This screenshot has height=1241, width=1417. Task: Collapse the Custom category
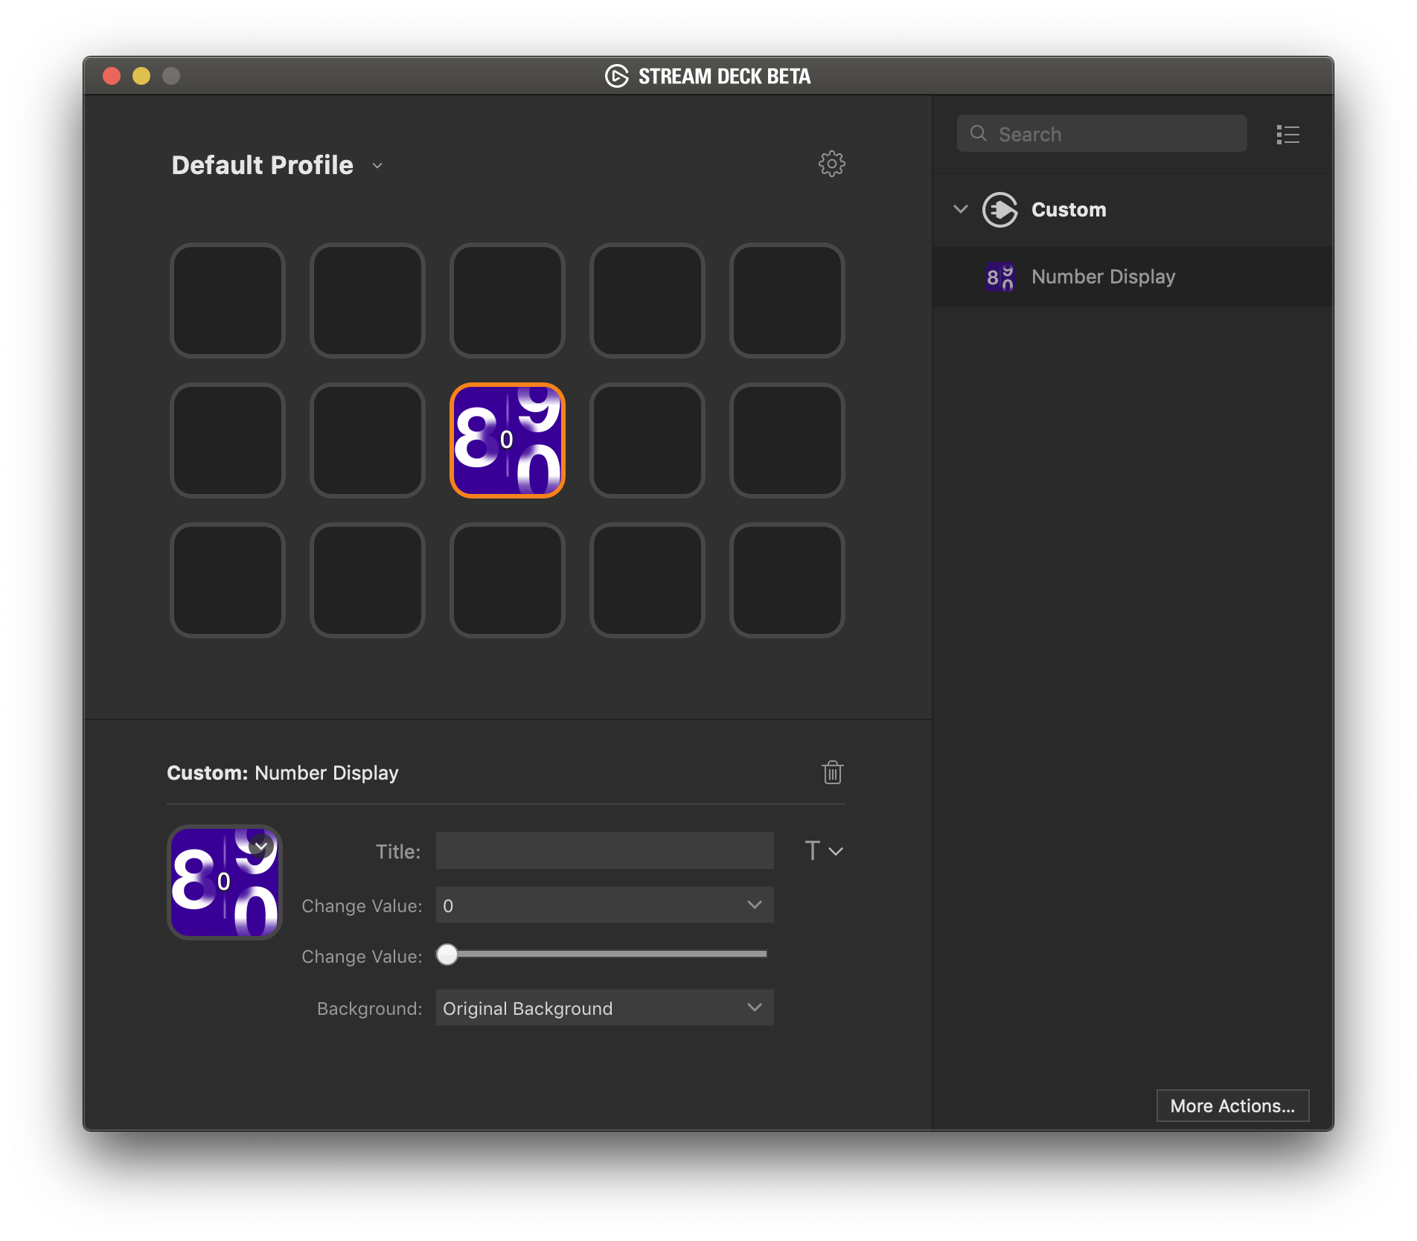(961, 209)
